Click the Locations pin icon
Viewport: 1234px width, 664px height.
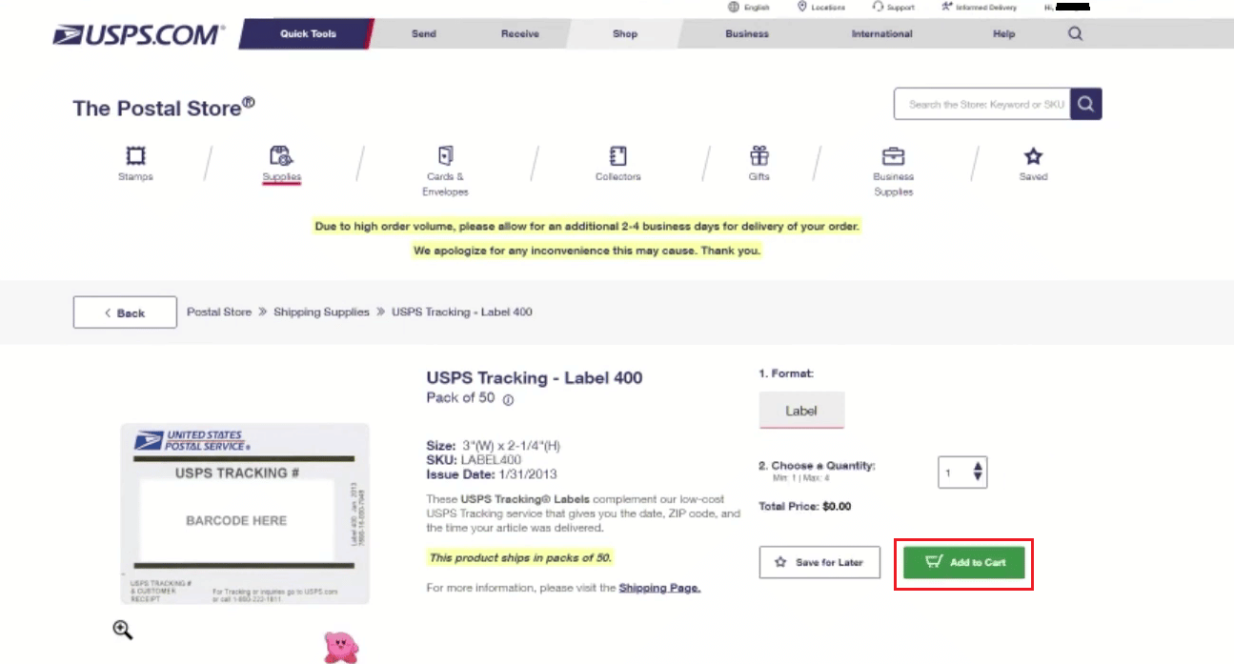[803, 7]
